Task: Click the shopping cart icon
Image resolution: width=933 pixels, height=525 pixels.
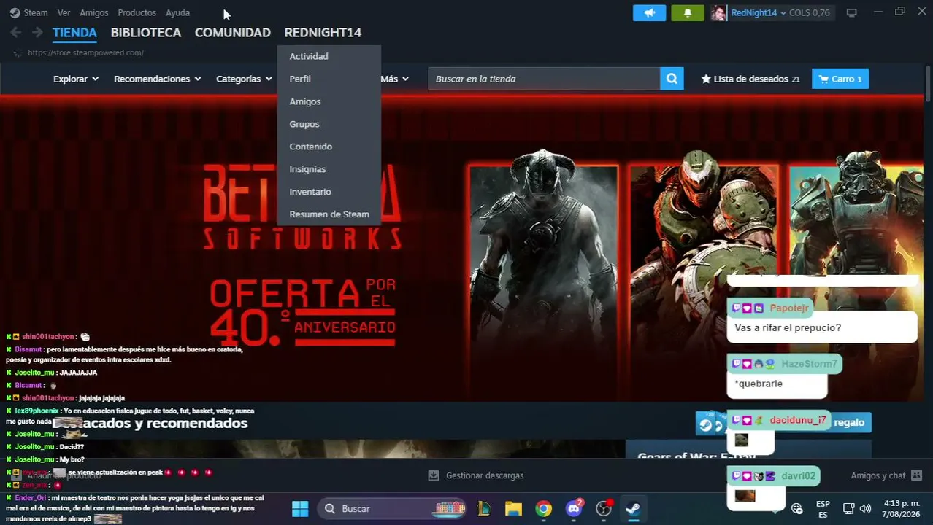Action: [x=823, y=79]
